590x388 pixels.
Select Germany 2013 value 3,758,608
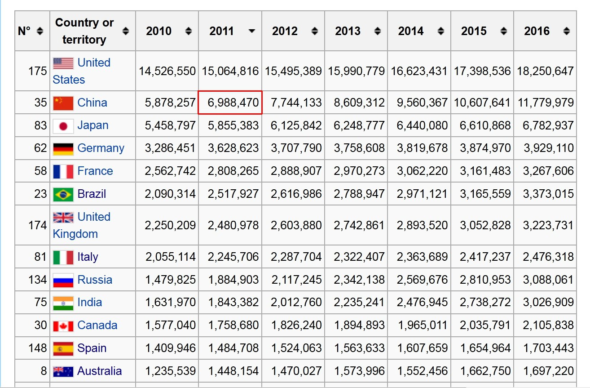[359, 148]
